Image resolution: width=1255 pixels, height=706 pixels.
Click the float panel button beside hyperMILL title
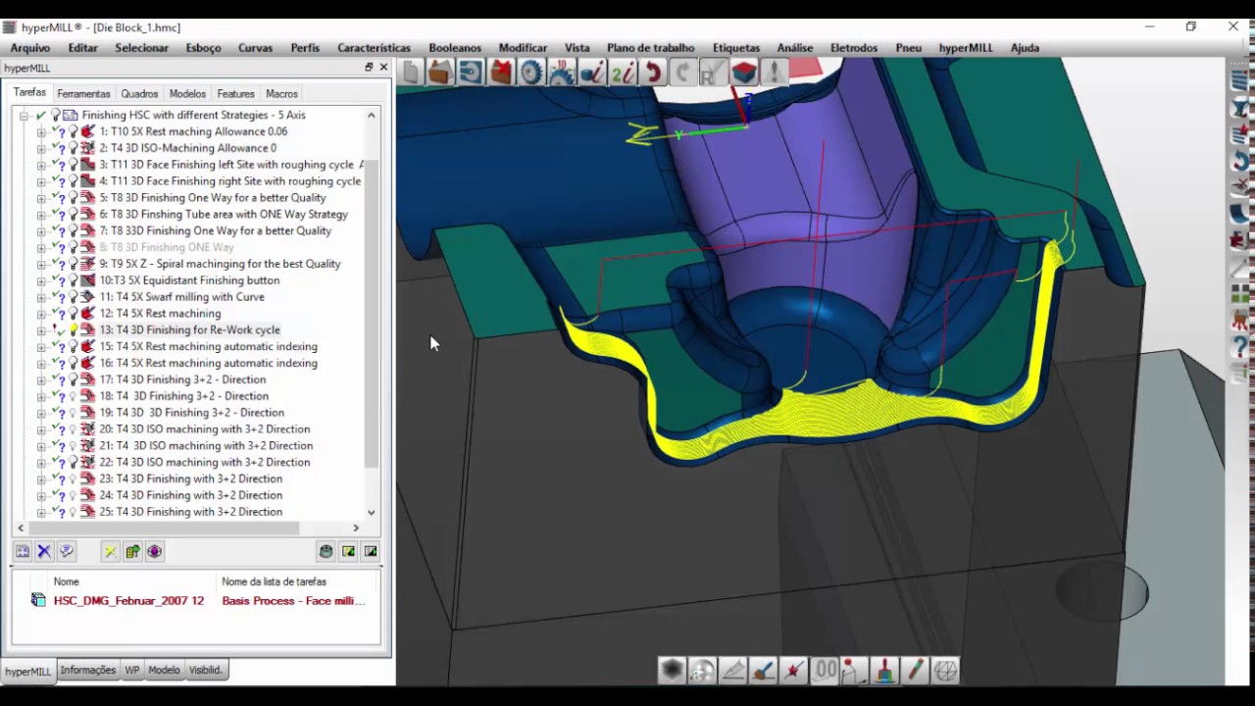pyautogui.click(x=369, y=68)
